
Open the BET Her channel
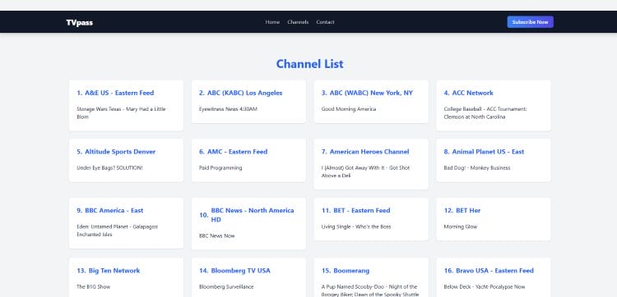(x=468, y=211)
